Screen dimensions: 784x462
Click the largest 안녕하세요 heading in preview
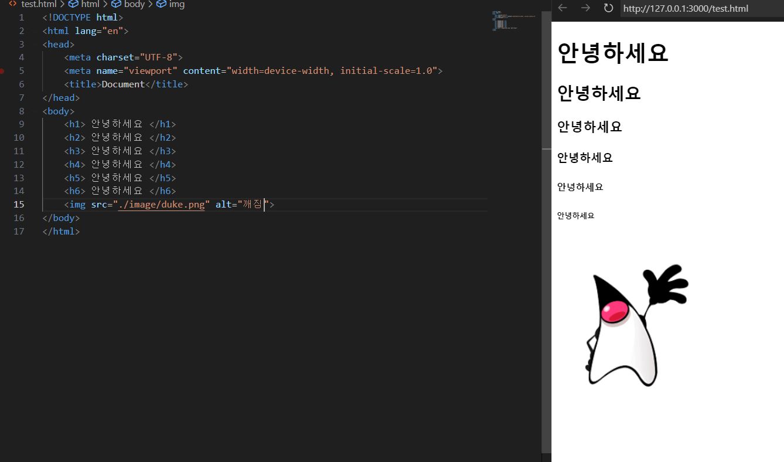pyautogui.click(x=613, y=53)
